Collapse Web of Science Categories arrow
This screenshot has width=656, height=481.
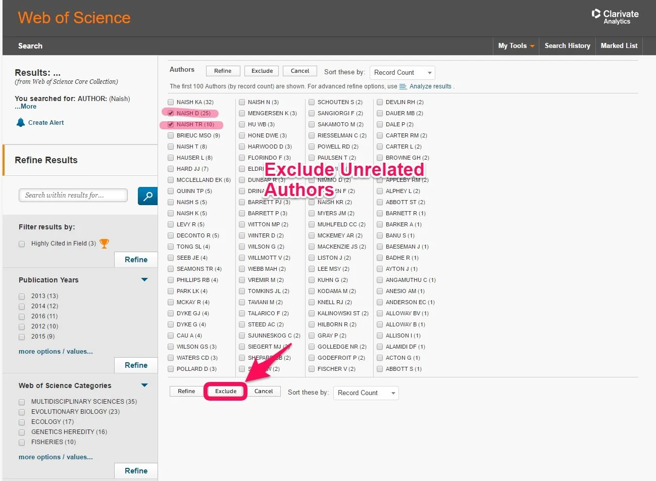[144, 385]
